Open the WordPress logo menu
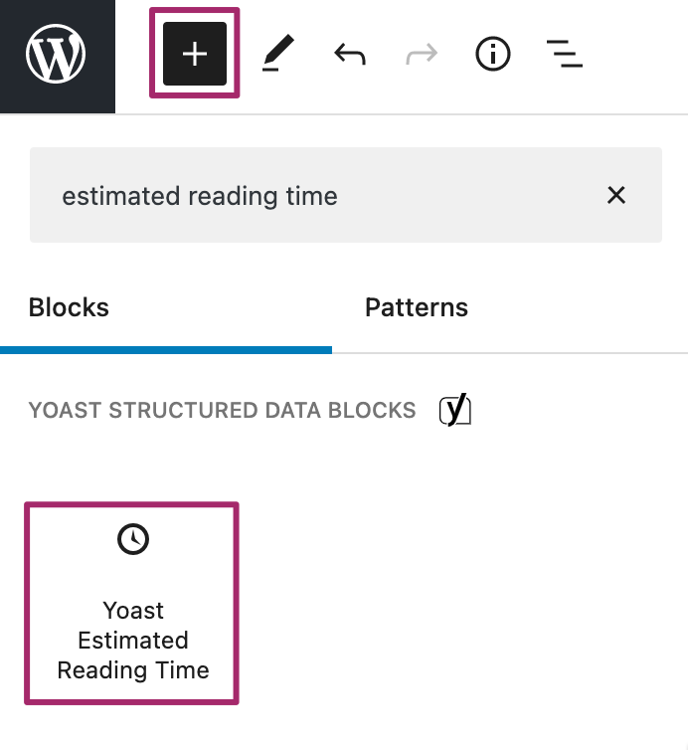 (x=57, y=56)
